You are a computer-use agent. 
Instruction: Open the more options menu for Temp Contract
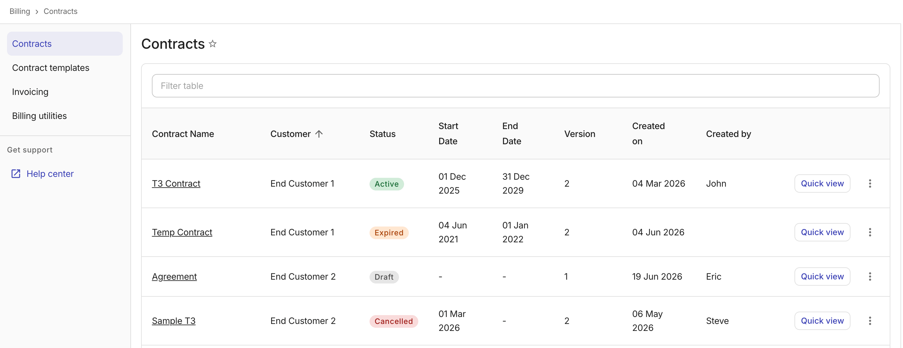pos(870,232)
